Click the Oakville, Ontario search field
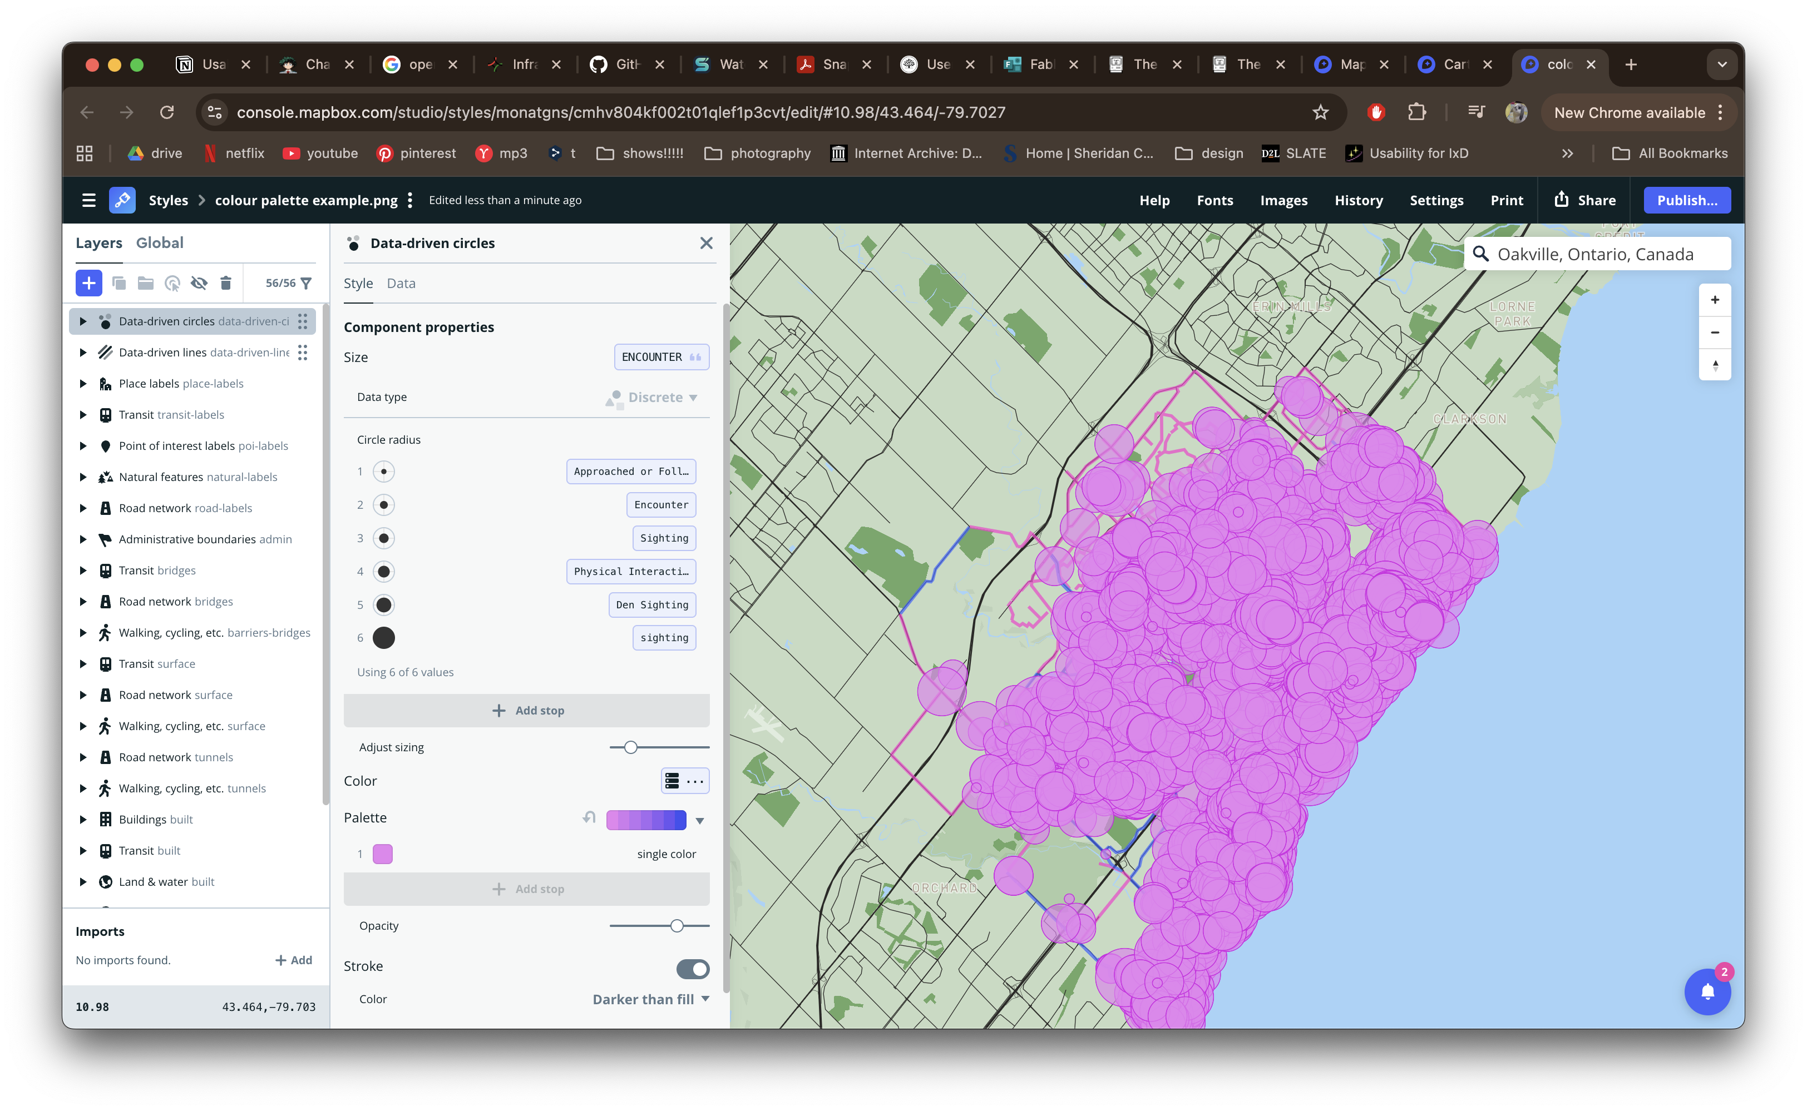The width and height of the screenshot is (1807, 1111). coord(1595,254)
